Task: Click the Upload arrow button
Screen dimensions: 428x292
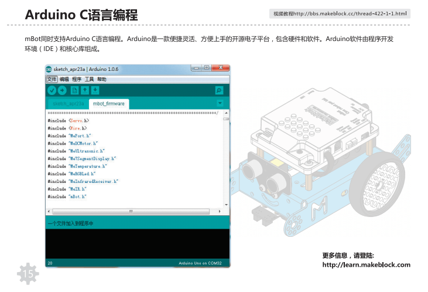Action: coord(62,90)
